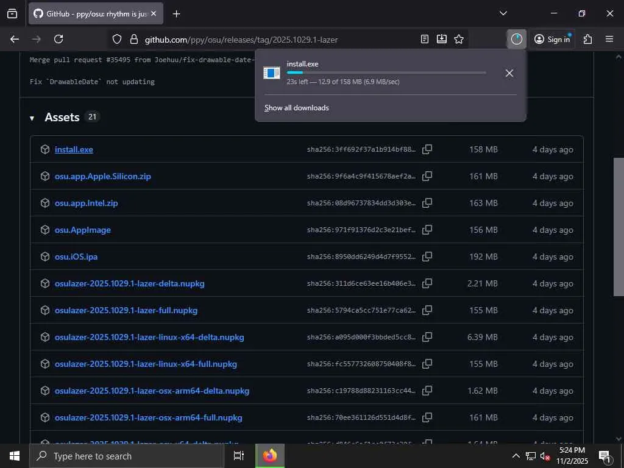
Task: Close the GitHub ppy/osu tab
Action: (x=154, y=13)
